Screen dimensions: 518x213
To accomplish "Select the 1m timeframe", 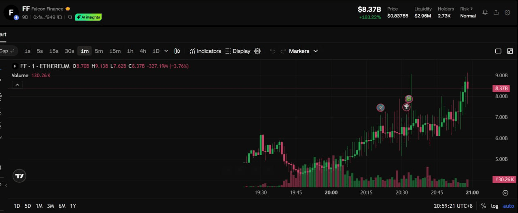I will (84, 51).
